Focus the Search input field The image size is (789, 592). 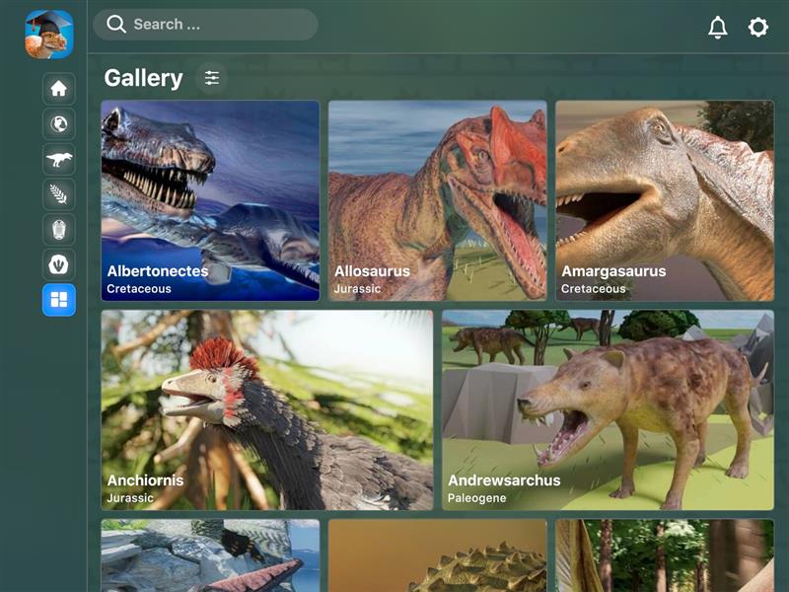(x=205, y=24)
